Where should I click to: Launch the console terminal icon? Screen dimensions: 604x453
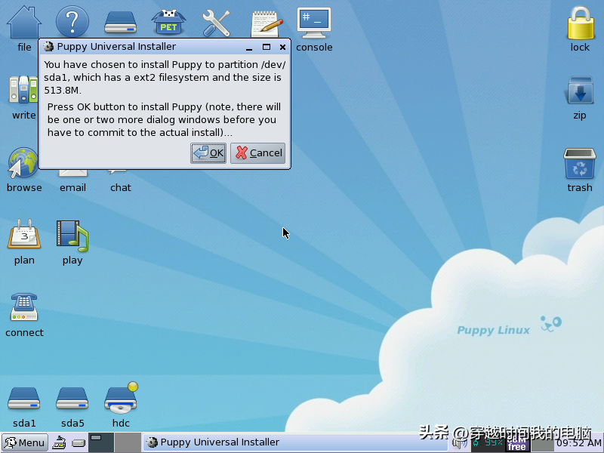tap(313, 23)
